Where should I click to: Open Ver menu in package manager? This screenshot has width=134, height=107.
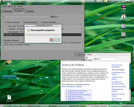pos(15,6)
